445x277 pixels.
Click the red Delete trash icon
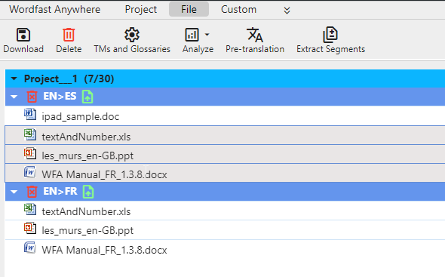69,35
